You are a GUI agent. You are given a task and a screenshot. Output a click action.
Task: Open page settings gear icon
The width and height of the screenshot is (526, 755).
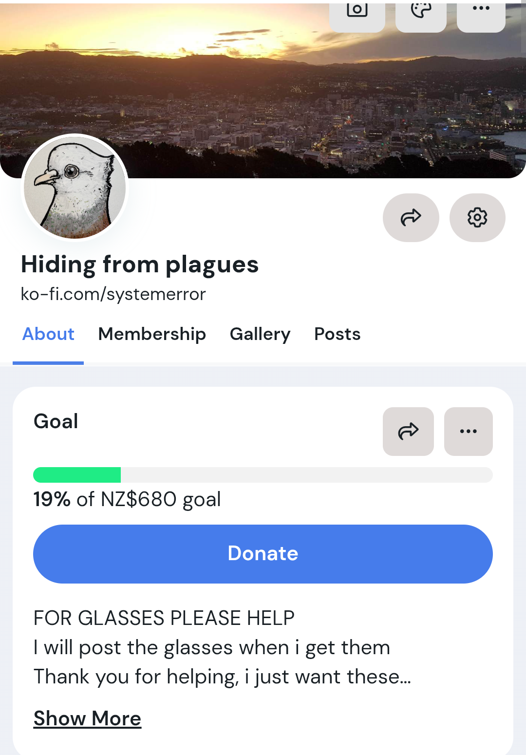point(477,217)
